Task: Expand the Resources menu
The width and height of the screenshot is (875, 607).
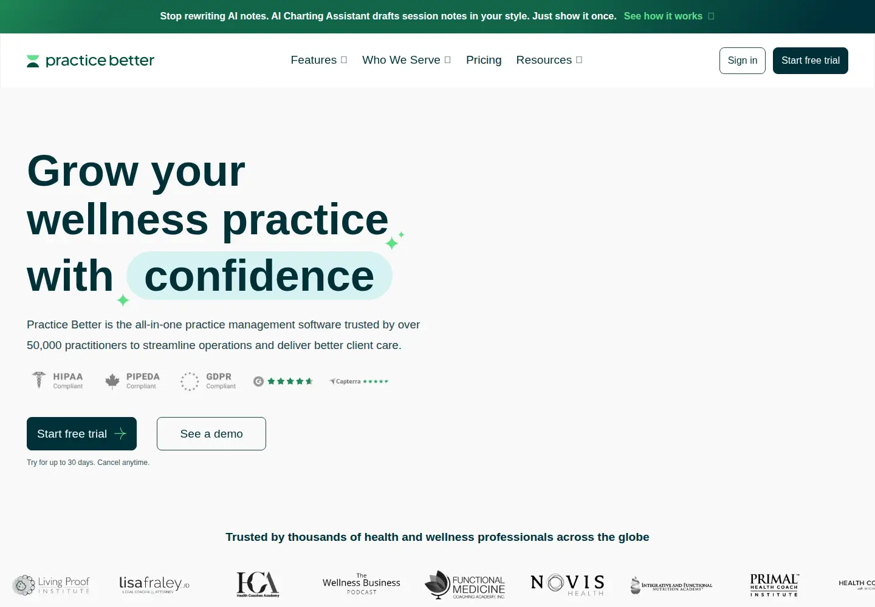Action: pos(549,60)
